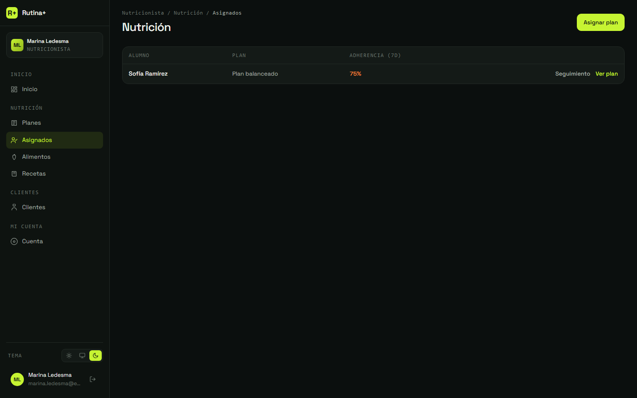Select the dark theme moon icon
Screen dimensions: 637x398
tap(96, 356)
